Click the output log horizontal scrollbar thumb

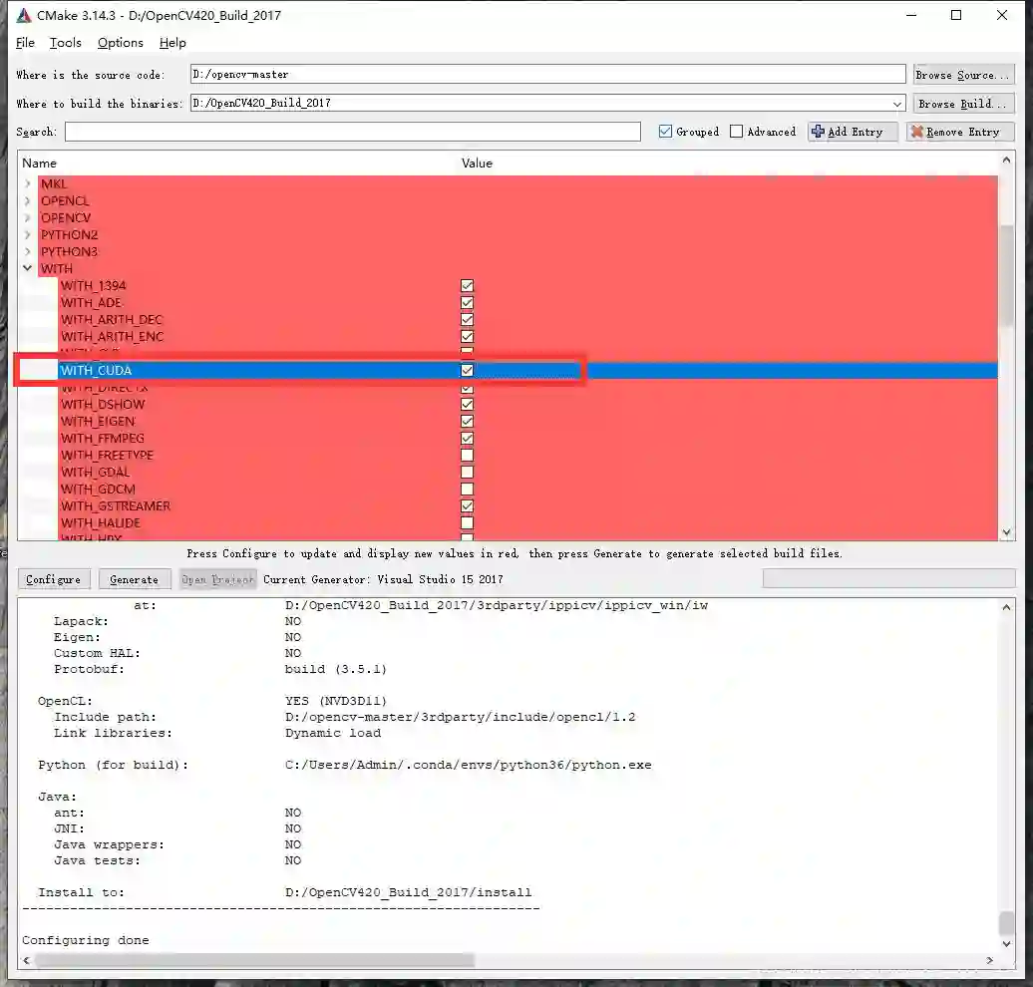[254, 960]
